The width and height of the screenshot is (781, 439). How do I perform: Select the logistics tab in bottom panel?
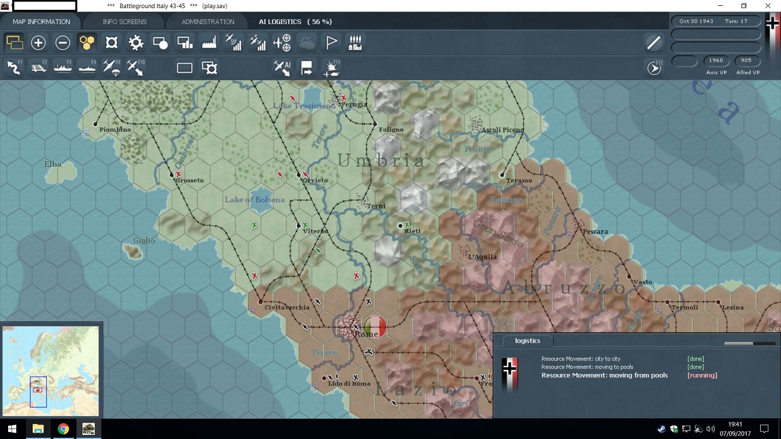point(528,341)
